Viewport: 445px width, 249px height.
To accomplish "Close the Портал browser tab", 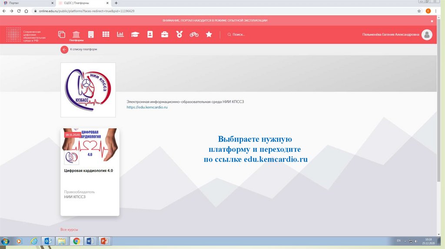I will (52, 3).
